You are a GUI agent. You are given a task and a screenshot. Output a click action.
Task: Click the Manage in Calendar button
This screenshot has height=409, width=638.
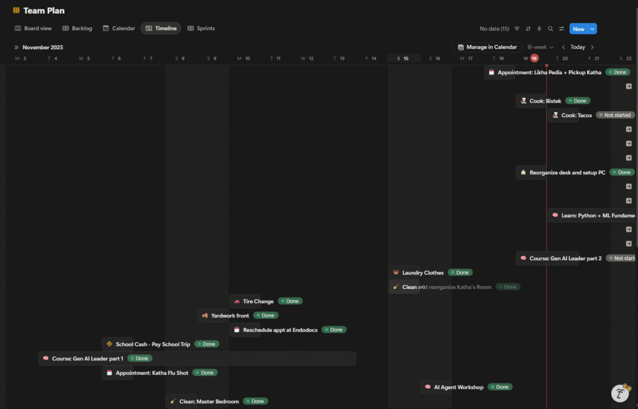point(487,47)
